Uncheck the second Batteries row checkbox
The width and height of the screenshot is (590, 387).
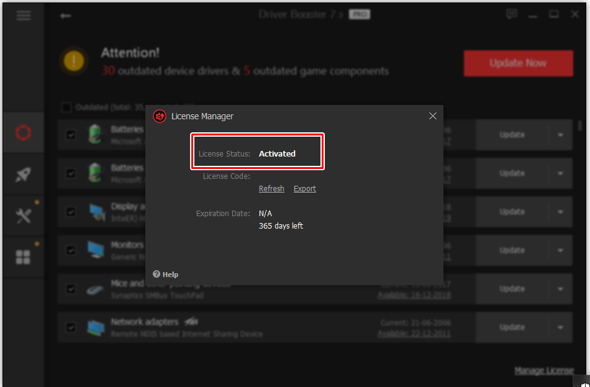click(x=71, y=173)
